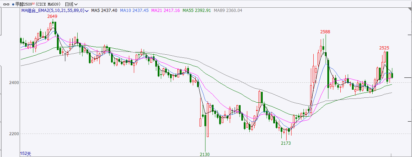This screenshot has height=157, width=412.
Task: Click the chain link icon beside 甲醇2509
Action: [x=7, y=4]
